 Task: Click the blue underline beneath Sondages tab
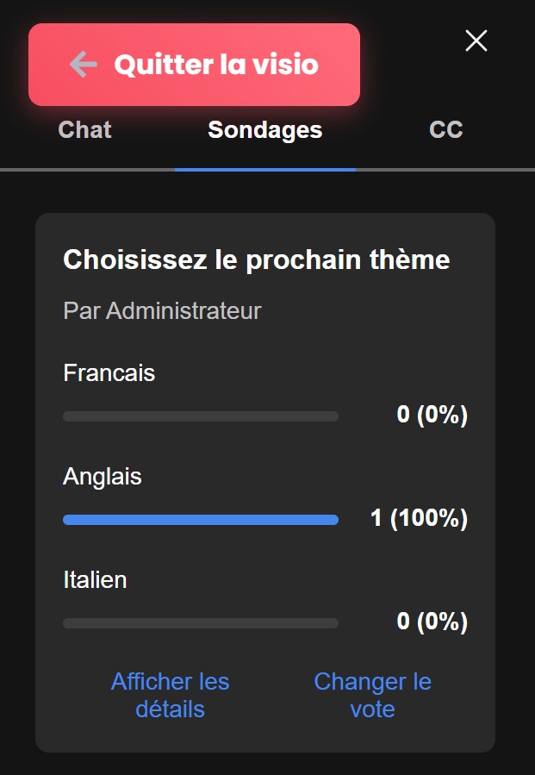point(264,169)
